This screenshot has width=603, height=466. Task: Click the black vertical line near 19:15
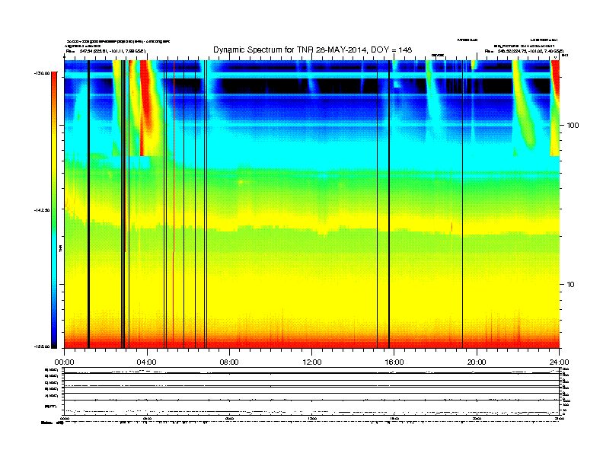462,204
